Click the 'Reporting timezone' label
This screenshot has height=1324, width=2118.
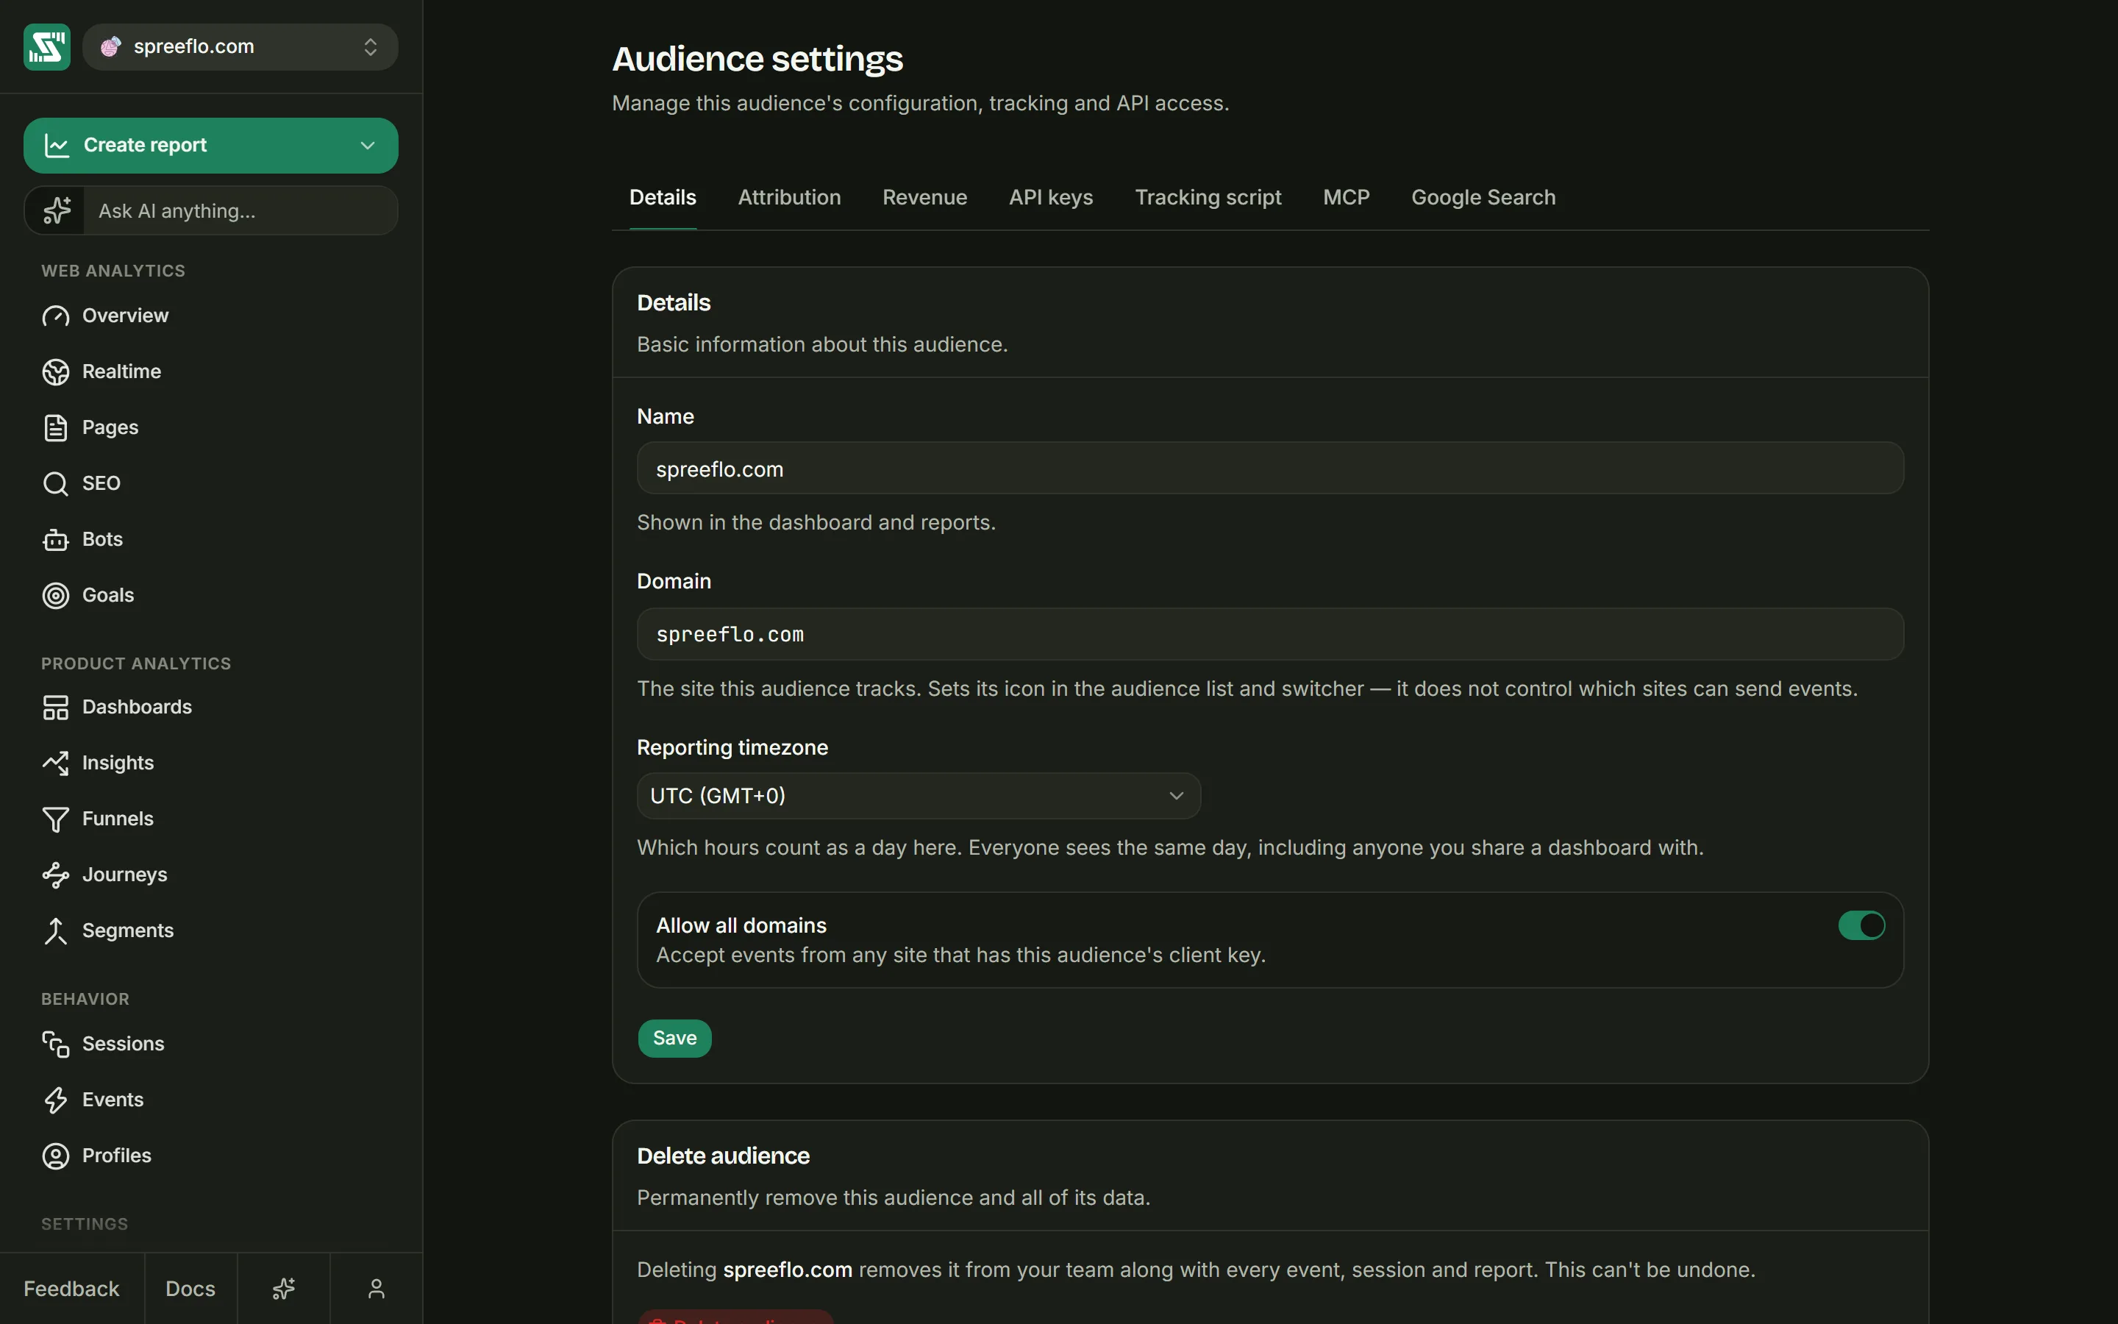(x=732, y=748)
